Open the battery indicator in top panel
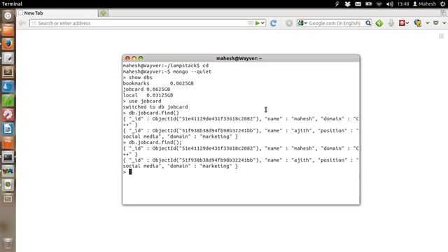The height and width of the screenshot is (252, 448). 369,4
